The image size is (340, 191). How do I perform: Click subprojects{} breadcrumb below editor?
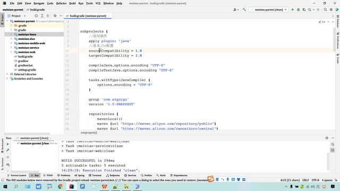89,133
